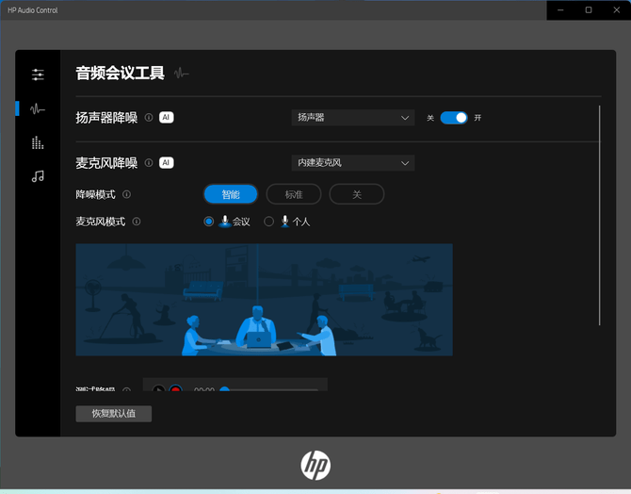The height and width of the screenshot is (494, 631).
Task: Open the audio mixer settings sidebar icon
Action: (x=38, y=74)
